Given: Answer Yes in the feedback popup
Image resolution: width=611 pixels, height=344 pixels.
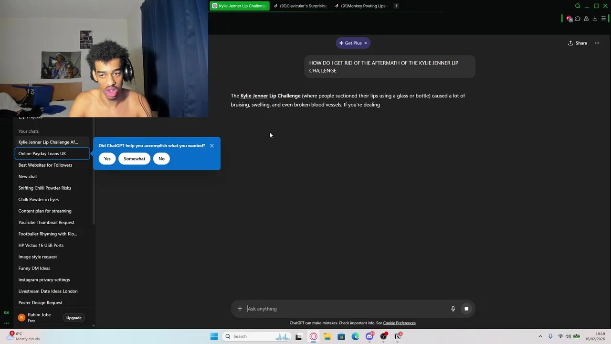Looking at the screenshot, I should pyautogui.click(x=107, y=159).
